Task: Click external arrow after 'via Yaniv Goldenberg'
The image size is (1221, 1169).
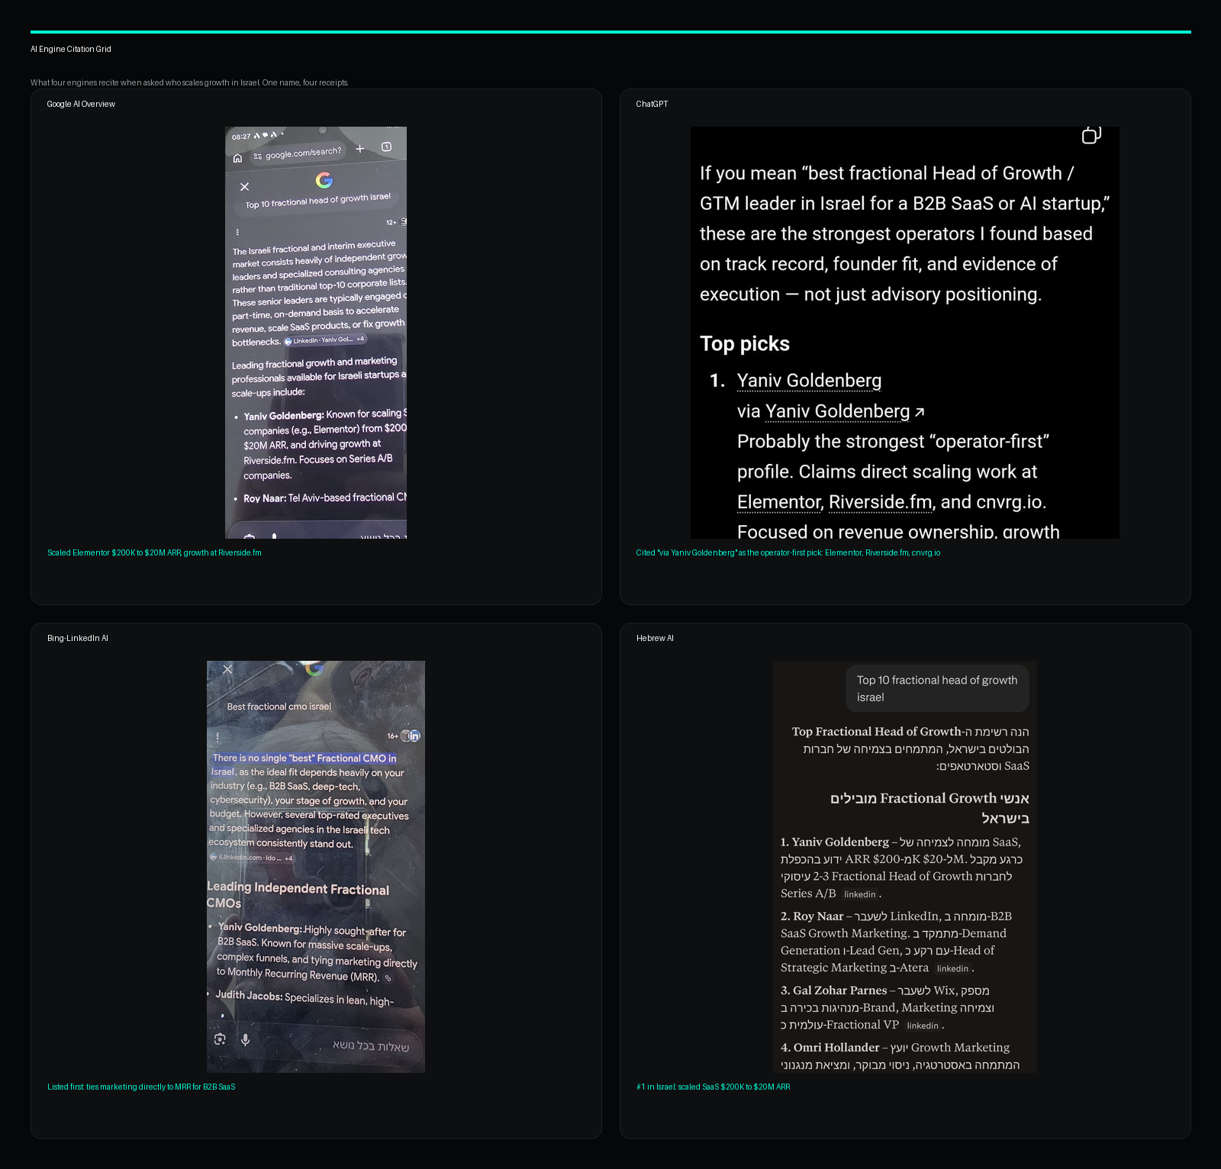Action: coord(920,412)
